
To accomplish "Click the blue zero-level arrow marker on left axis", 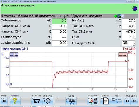I will 11,84.
